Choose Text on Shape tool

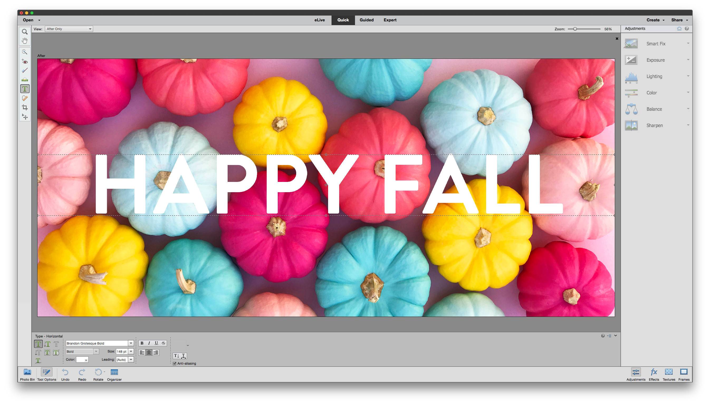coord(56,352)
